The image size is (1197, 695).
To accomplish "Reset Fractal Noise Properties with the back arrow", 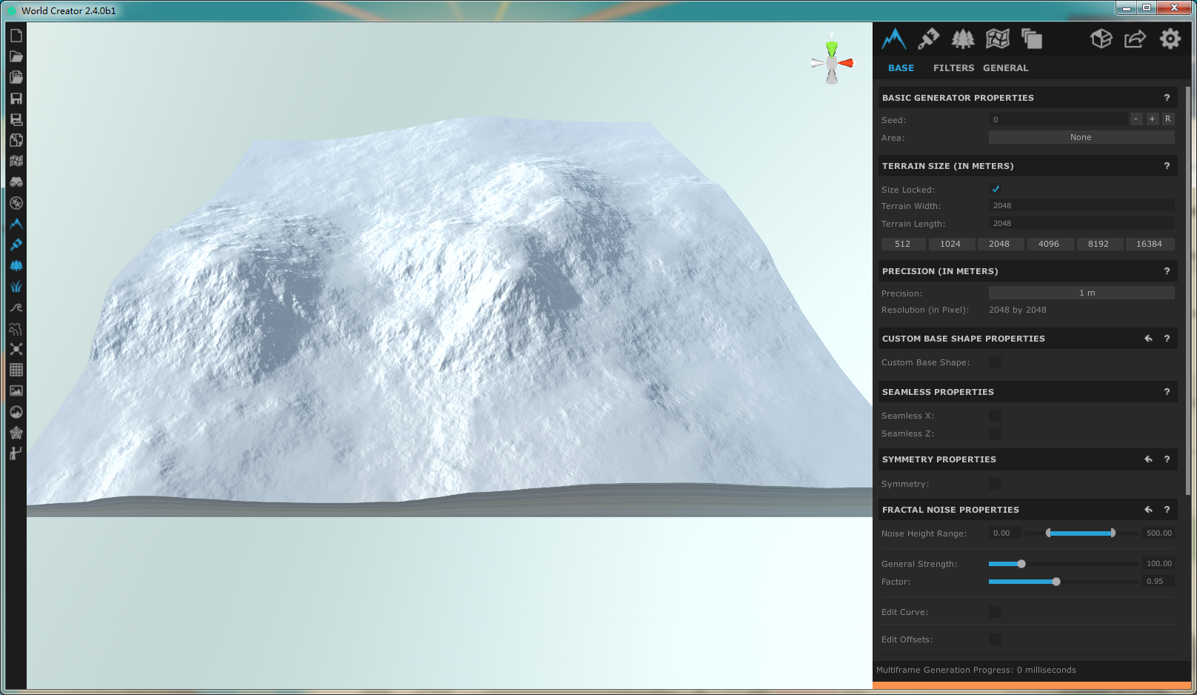I will (1149, 510).
